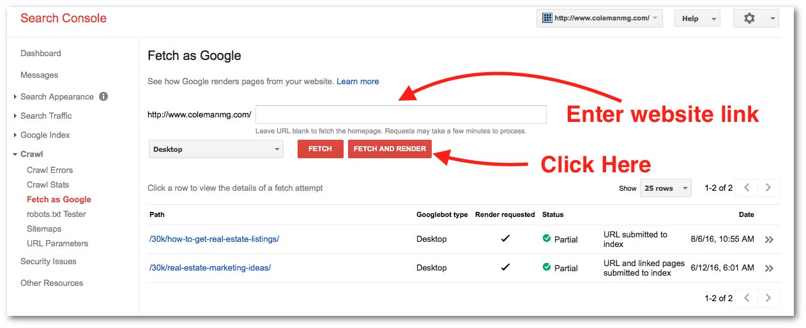Click the FETCH AND RENDER button
Image resolution: width=806 pixels, height=328 pixels.
coord(390,149)
